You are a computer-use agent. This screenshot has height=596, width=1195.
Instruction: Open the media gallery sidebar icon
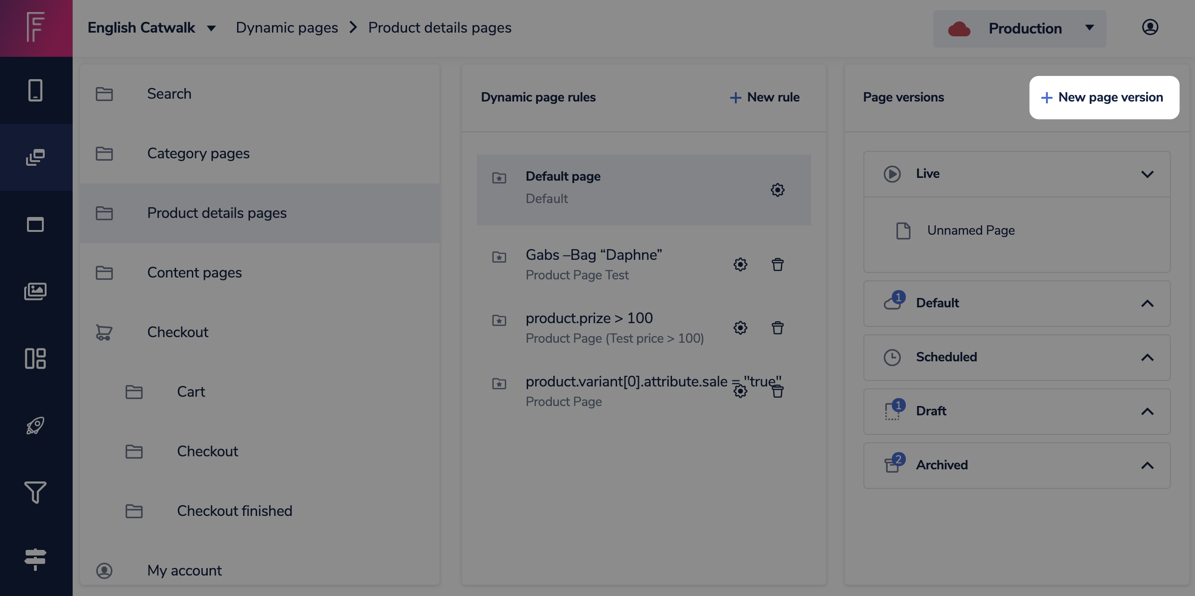[x=36, y=291]
